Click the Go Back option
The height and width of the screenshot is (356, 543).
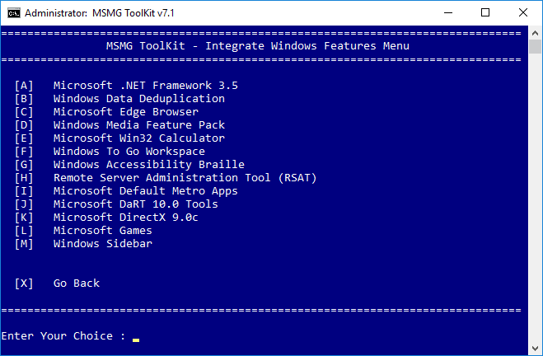point(76,283)
